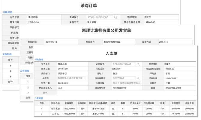Click the 供应商 input showing 惠理计算机技术有限公司

pyautogui.click(x=71, y=78)
